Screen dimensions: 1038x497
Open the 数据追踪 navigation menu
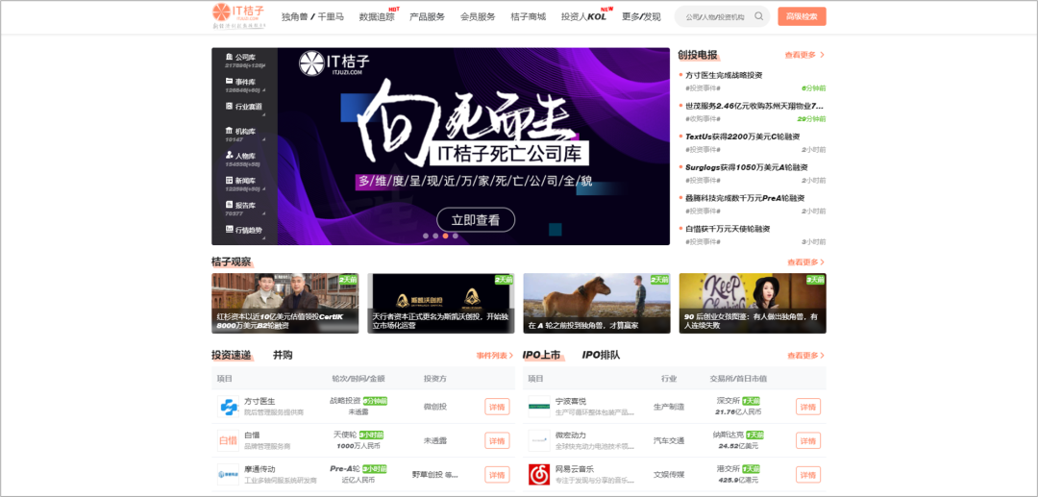coord(377,17)
